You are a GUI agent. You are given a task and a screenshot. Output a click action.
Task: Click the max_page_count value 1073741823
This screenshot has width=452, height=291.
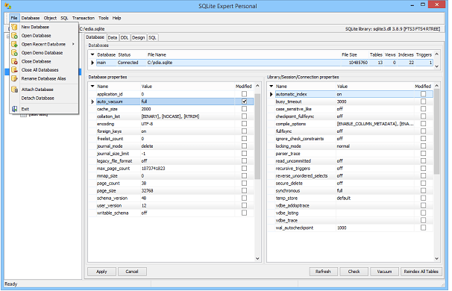click(x=153, y=169)
